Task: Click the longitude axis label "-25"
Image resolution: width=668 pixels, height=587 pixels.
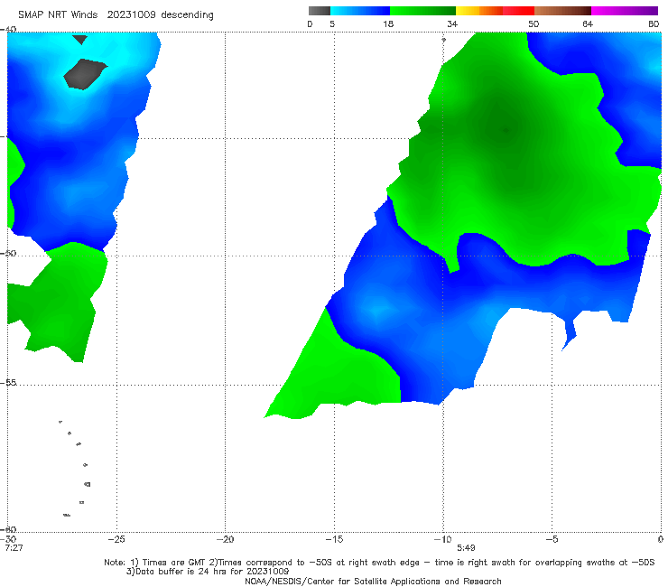Action: [116, 539]
